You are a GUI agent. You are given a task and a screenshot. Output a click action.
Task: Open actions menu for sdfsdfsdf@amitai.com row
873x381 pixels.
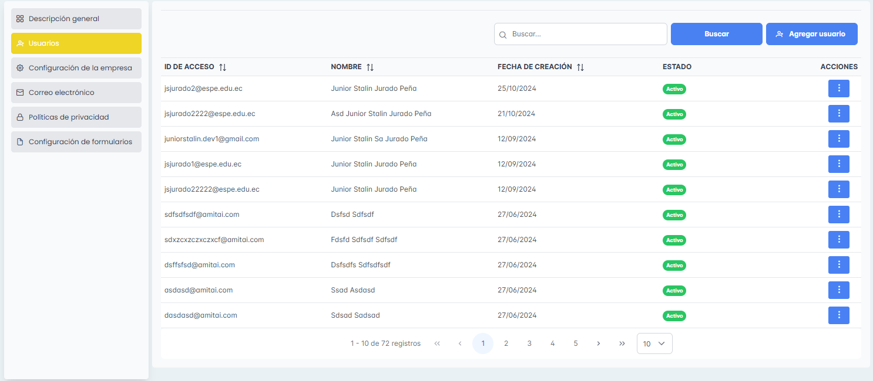pos(838,215)
